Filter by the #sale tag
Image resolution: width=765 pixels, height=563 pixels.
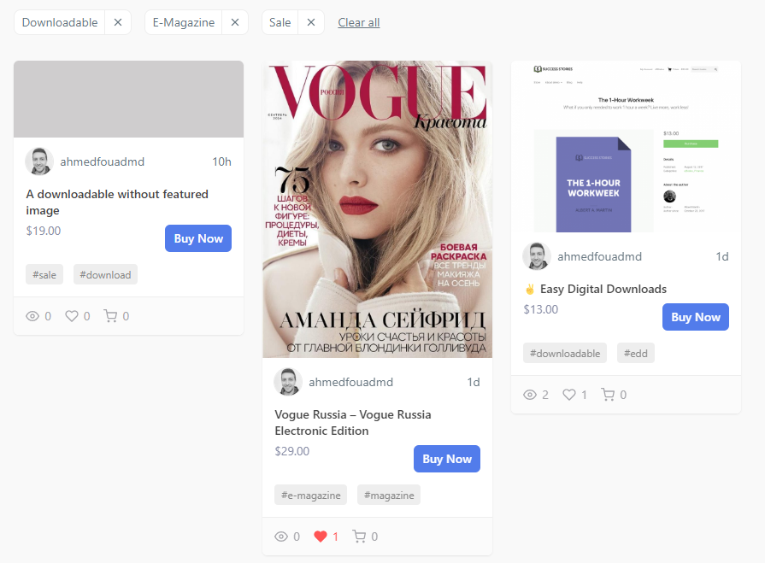44,274
